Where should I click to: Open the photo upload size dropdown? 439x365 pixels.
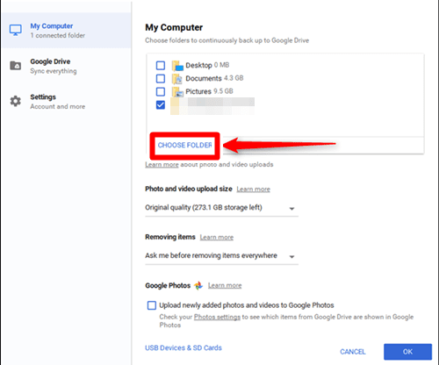(221, 208)
